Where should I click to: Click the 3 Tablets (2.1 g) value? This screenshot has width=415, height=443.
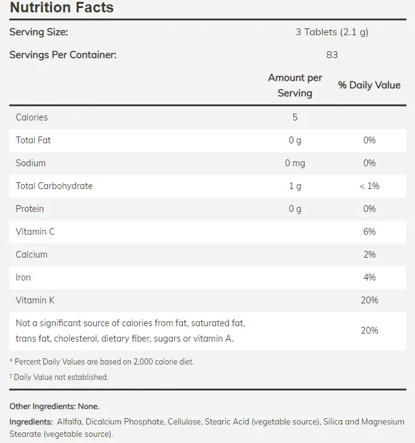tap(332, 32)
